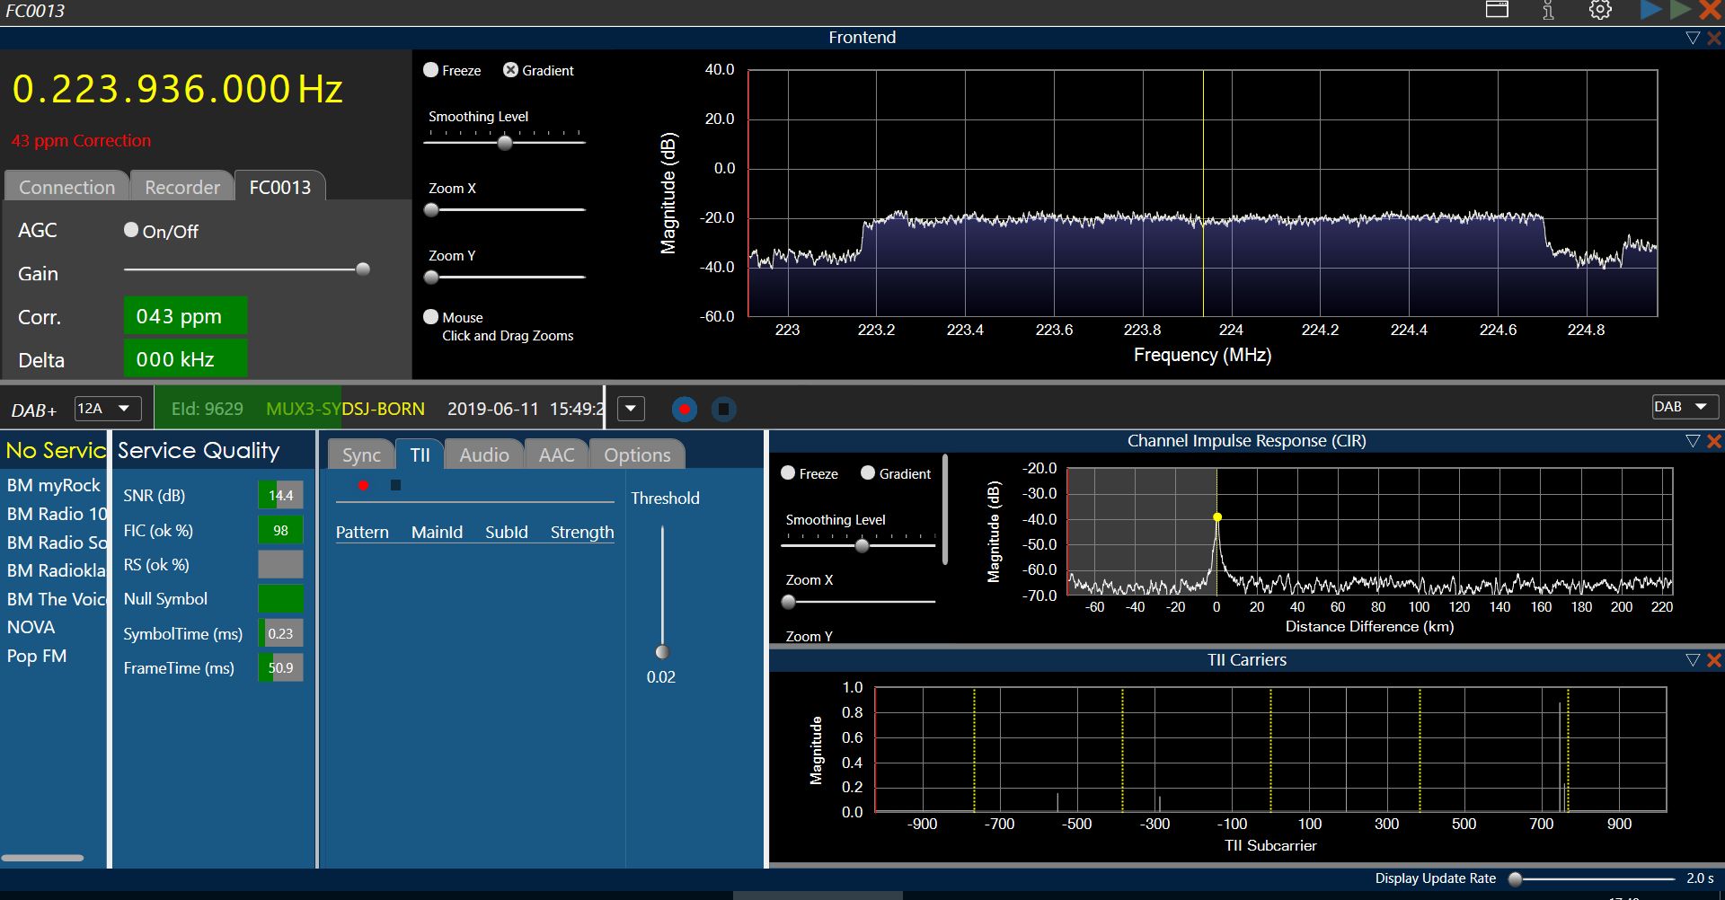This screenshot has width=1725, height=900.
Task: Open the settings gear in the title bar
Action: click(1600, 11)
